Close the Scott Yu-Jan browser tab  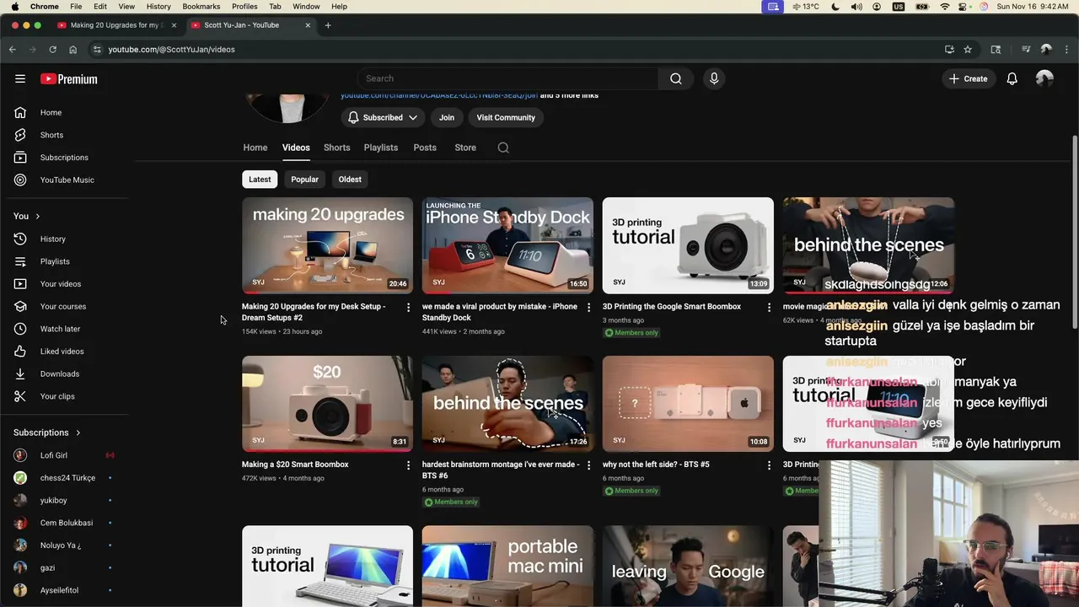308,25
